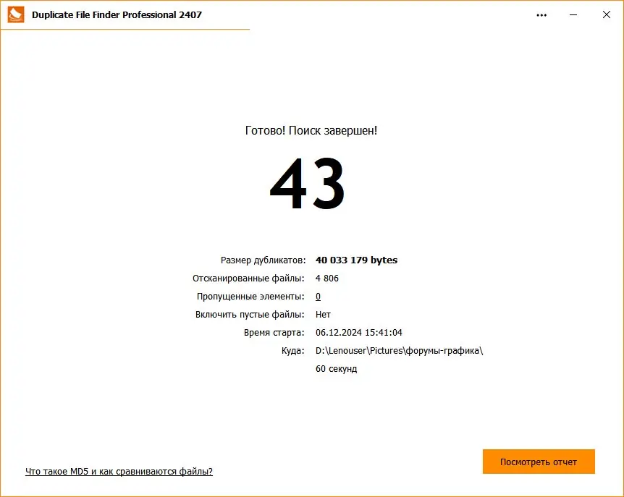The height and width of the screenshot is (497, 624).
Task: Click the 'Размер дубликатов:' label
Action: (263, 260)
